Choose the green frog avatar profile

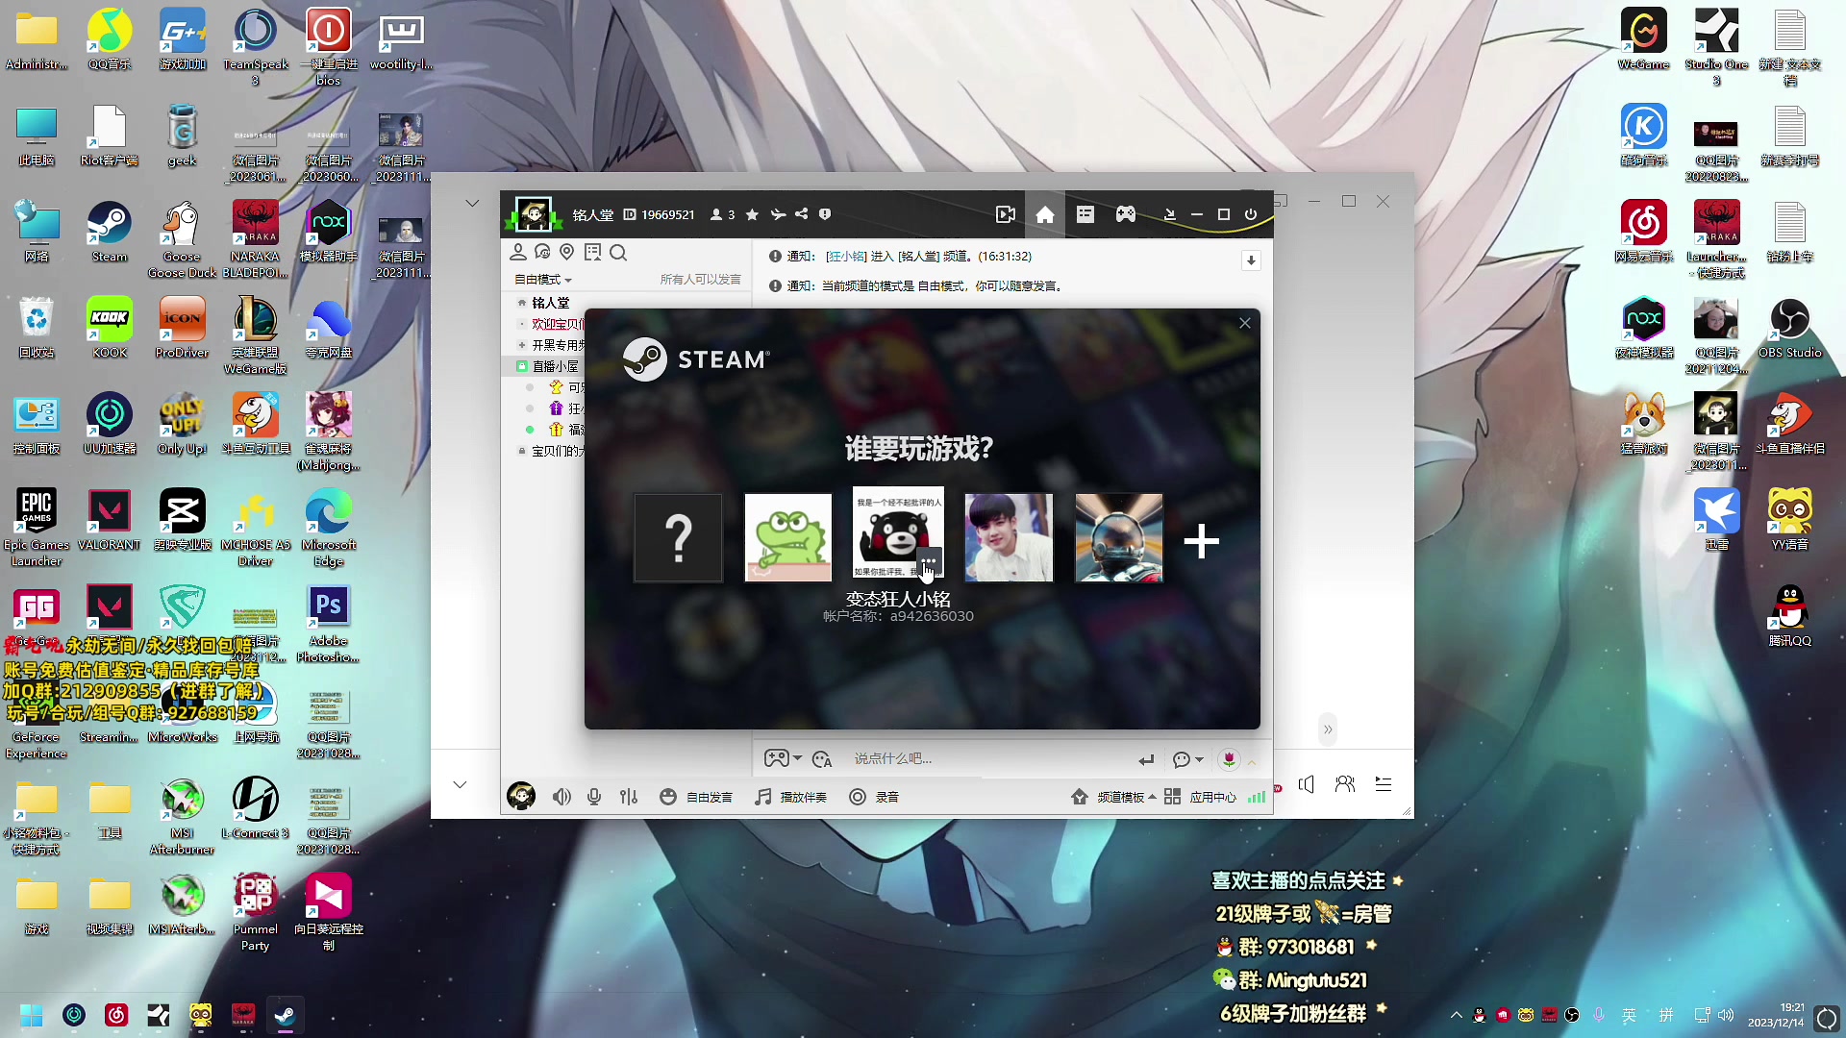coord(788,538)
